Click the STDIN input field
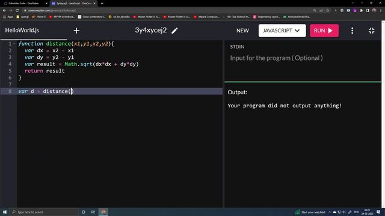The width and height of the screenshot is (385, 216). pyautogui.click(x=303, y=58)
